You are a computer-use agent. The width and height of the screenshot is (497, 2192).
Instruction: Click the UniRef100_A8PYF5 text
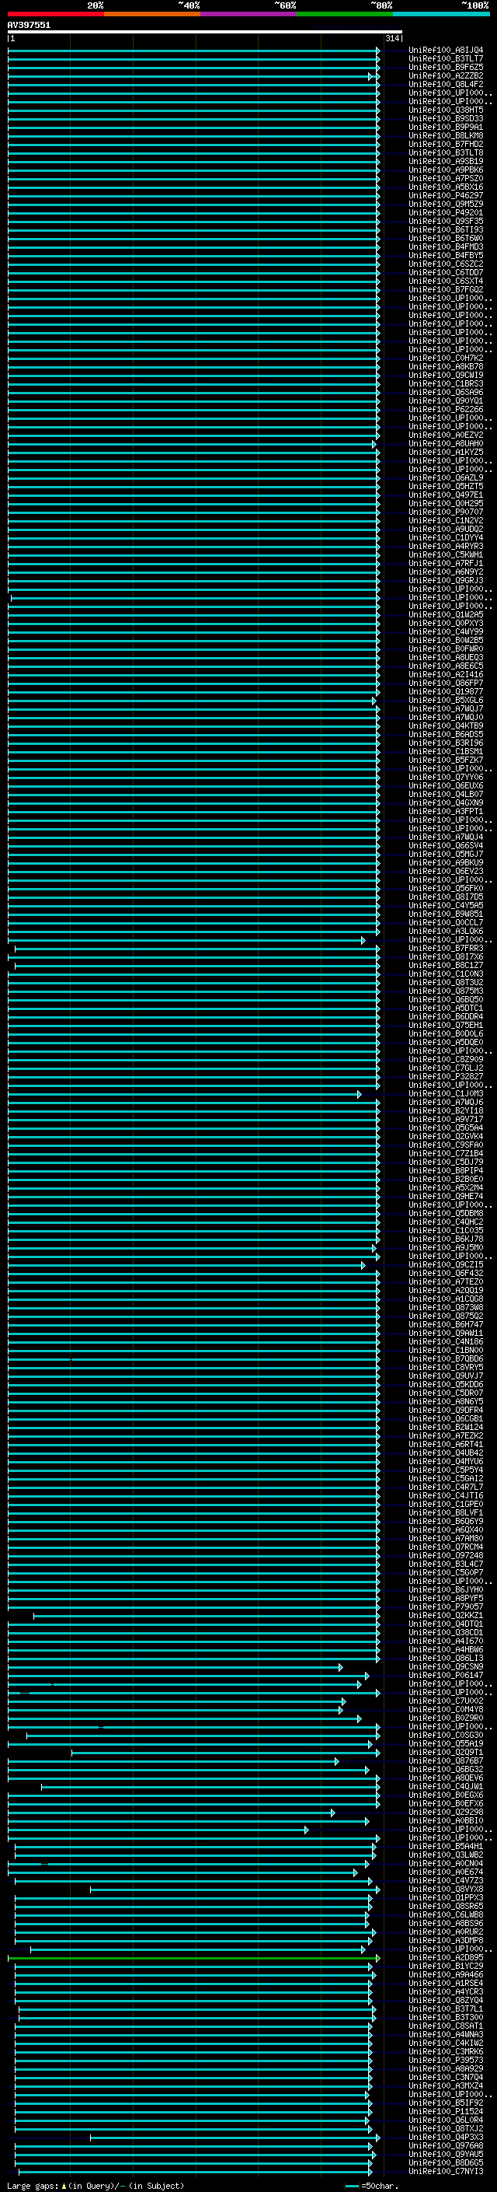tap(445, 1598)
